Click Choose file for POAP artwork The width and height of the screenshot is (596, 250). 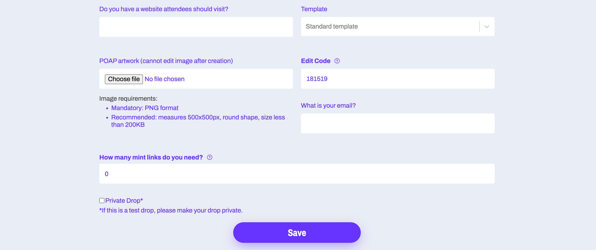coord(124,79)
